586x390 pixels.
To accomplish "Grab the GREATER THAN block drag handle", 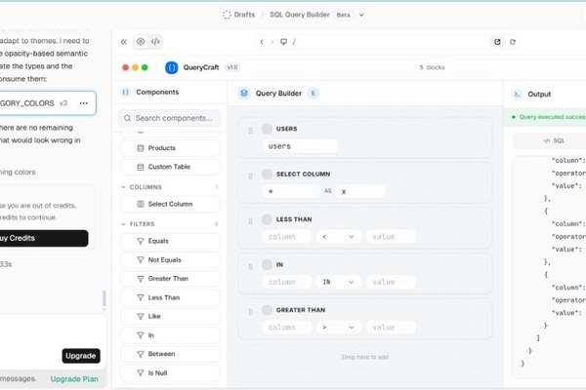I will 250,312.
